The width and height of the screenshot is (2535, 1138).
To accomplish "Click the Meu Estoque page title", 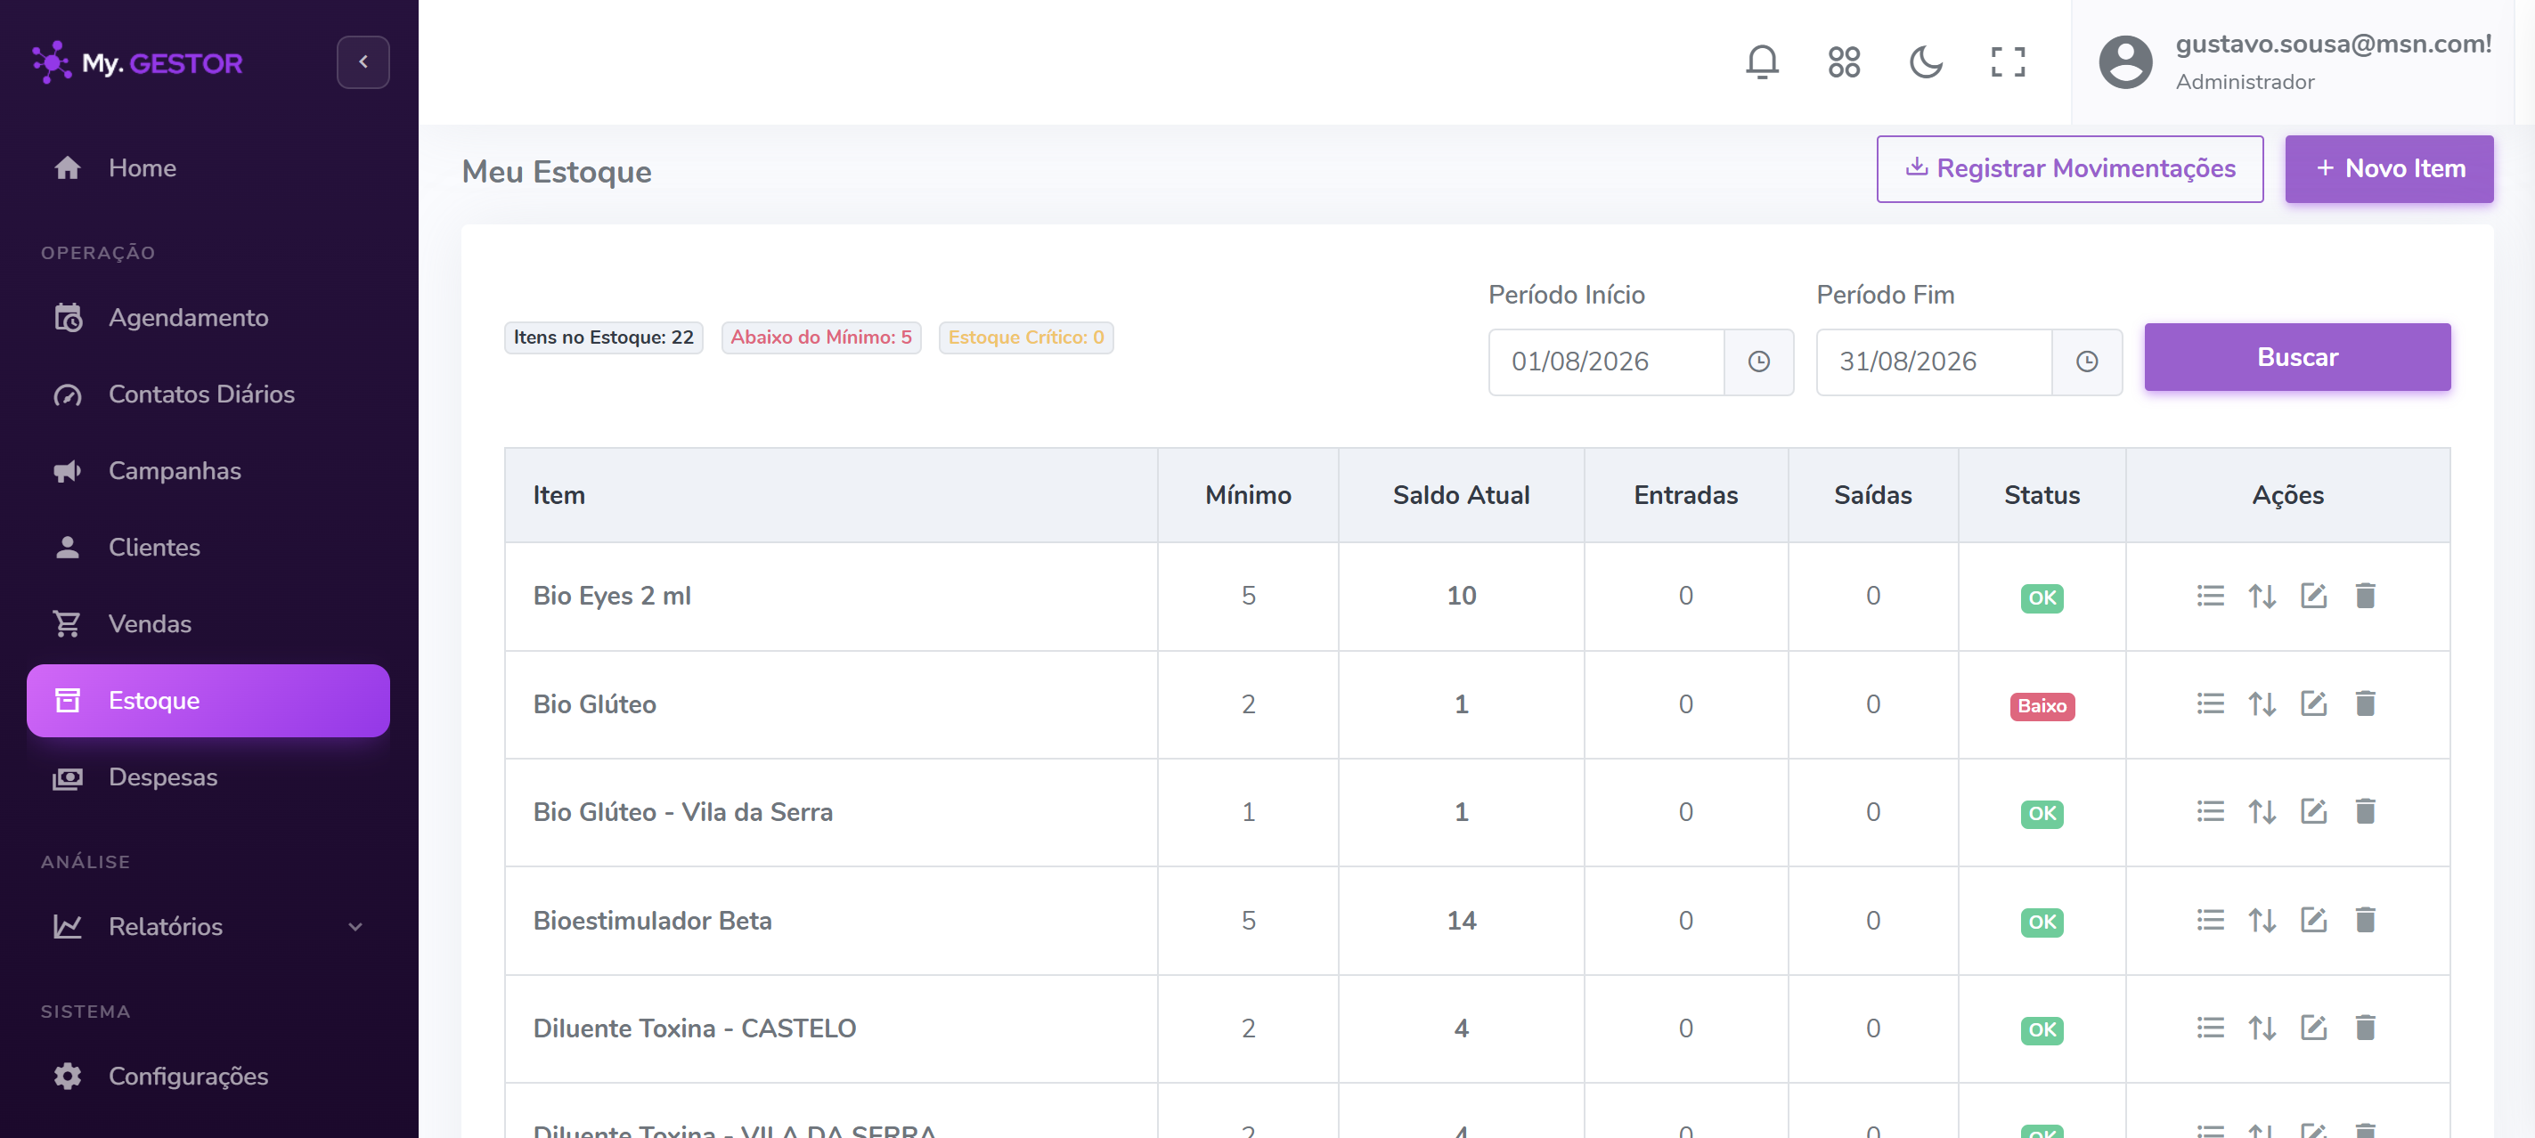I will (x=557, y=172).
